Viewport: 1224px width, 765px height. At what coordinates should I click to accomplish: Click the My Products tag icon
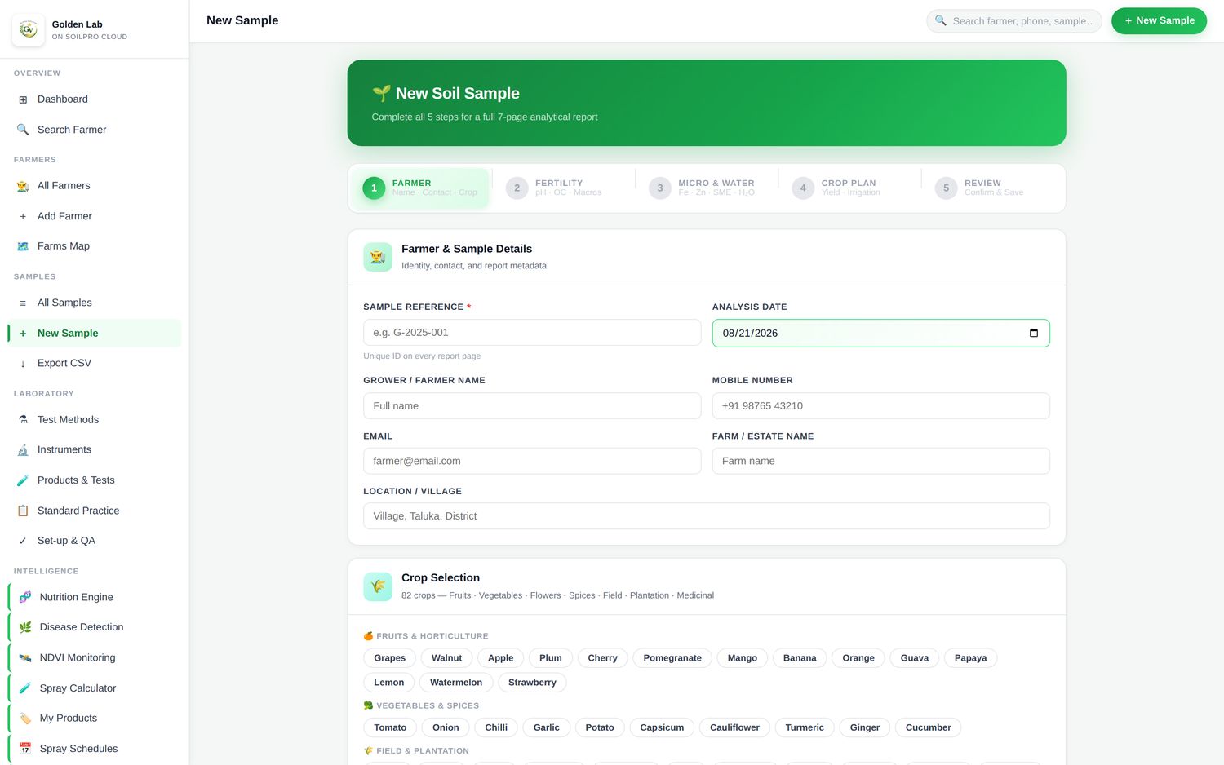click(25, 719)
